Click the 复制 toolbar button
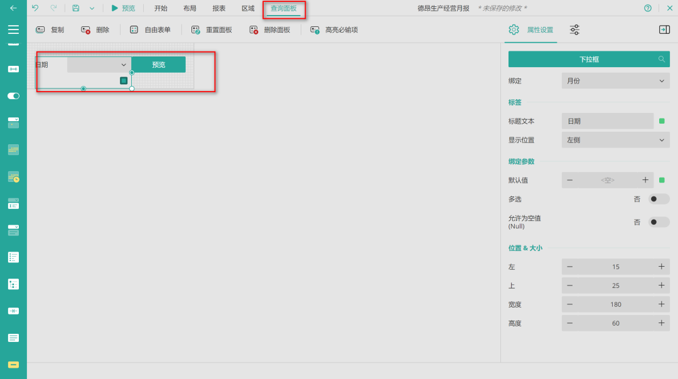The height and width of the screenshot is (379, 678). [50, 30]
